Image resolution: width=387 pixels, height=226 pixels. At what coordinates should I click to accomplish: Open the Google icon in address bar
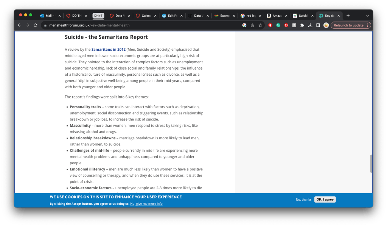pyautogui.click(x=244, y=25)
